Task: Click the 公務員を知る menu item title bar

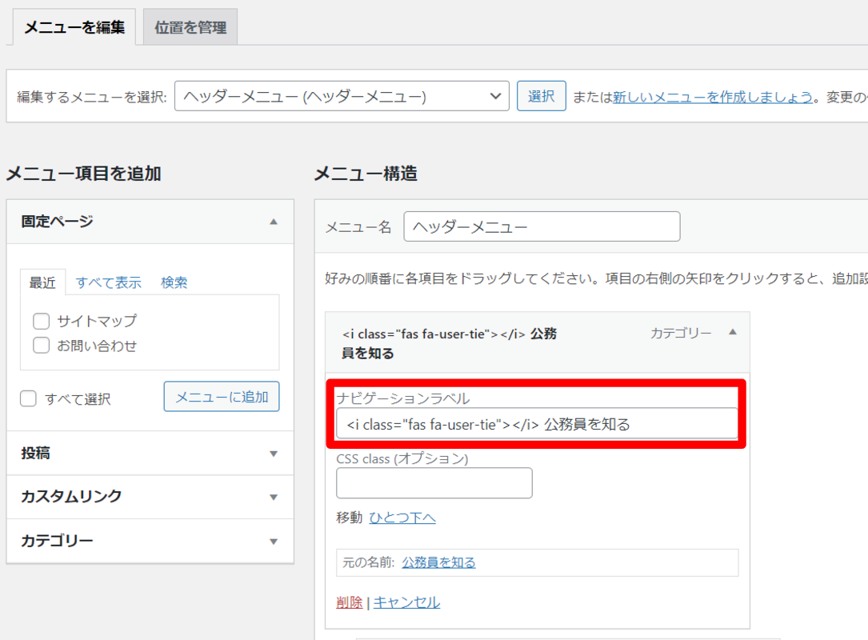Action: click(x=537, y=342)
